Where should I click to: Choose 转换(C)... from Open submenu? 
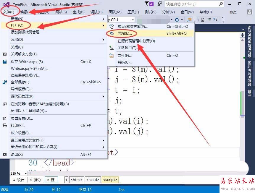(x=151, y=62)
